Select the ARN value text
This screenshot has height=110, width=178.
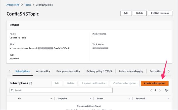pos(40,48)
